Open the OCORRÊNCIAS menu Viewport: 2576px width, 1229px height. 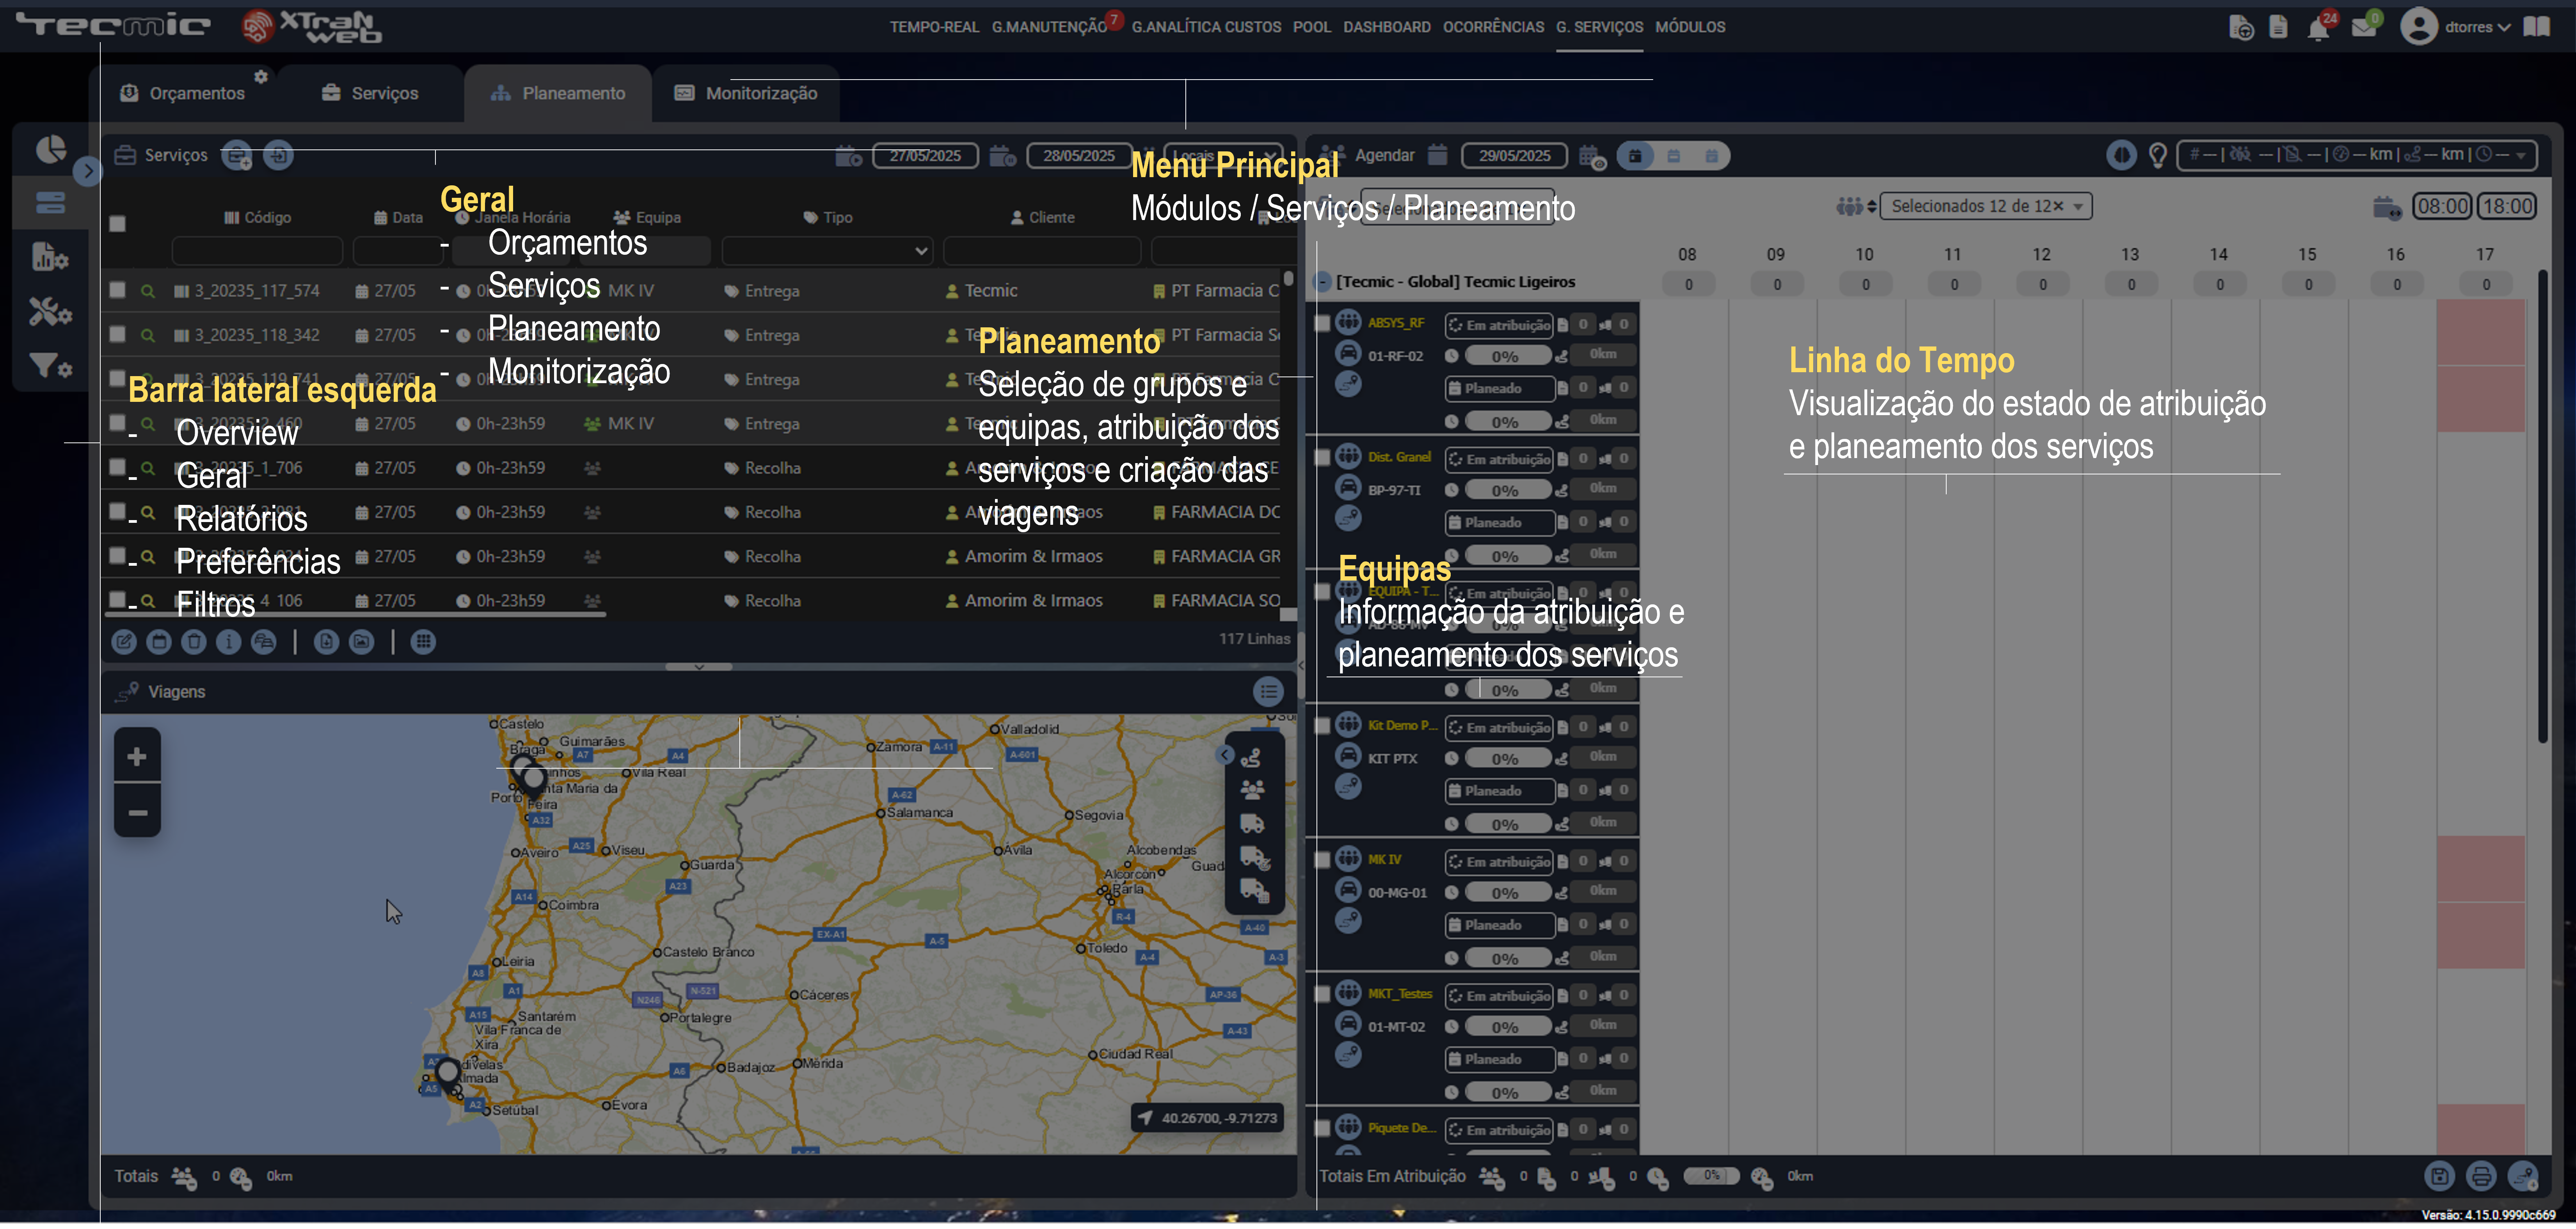click(x=1493, y=27)
